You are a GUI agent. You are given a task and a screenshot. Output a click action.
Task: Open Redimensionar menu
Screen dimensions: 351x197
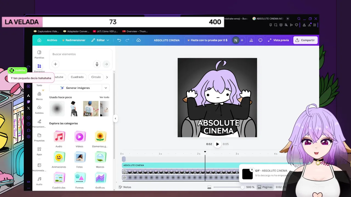click(x=74, y=40)
